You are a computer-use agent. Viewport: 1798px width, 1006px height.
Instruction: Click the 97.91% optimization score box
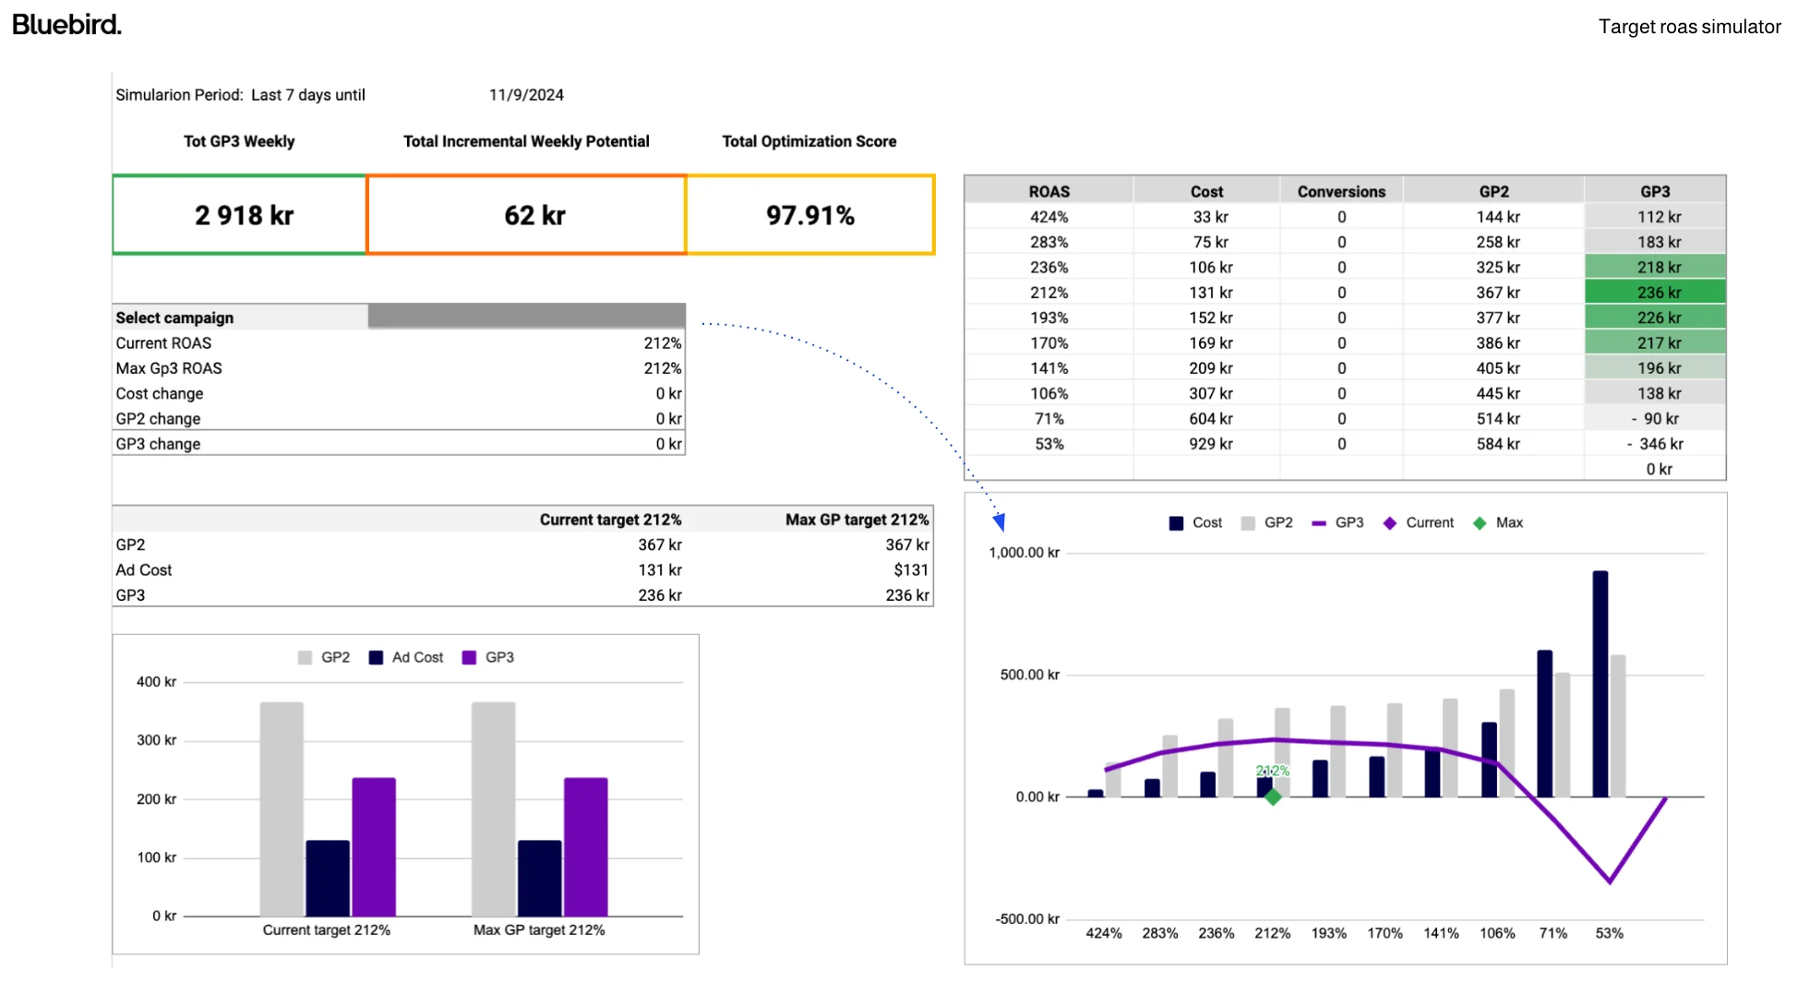point(810,215)
